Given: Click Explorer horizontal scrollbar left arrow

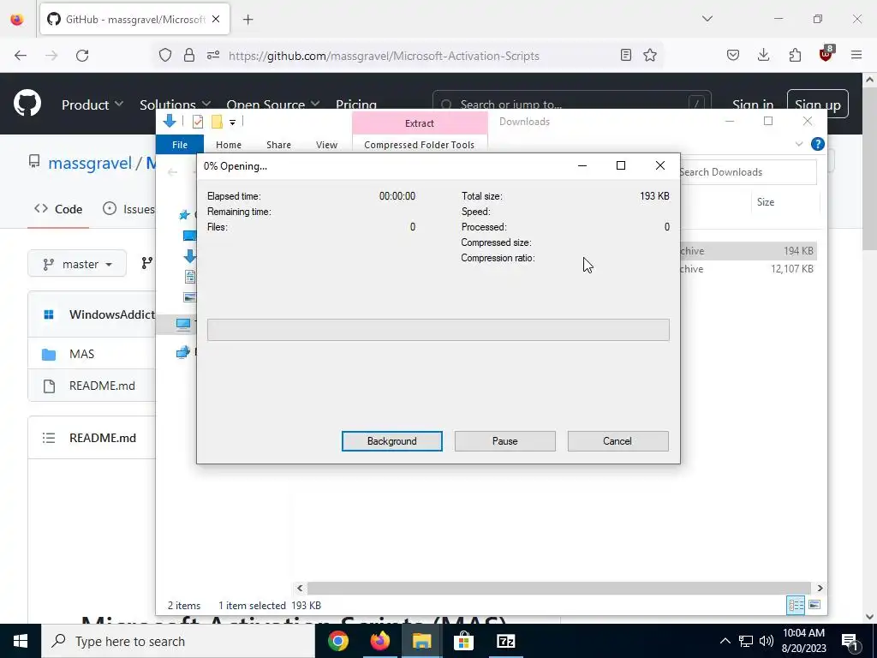Looking at the screenshot, I should pos(300,588).
